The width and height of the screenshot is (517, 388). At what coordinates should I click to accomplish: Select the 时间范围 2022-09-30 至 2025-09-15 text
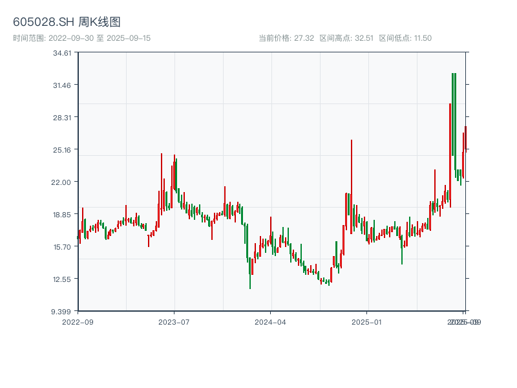pyautogui.click(x=82, y=38)
